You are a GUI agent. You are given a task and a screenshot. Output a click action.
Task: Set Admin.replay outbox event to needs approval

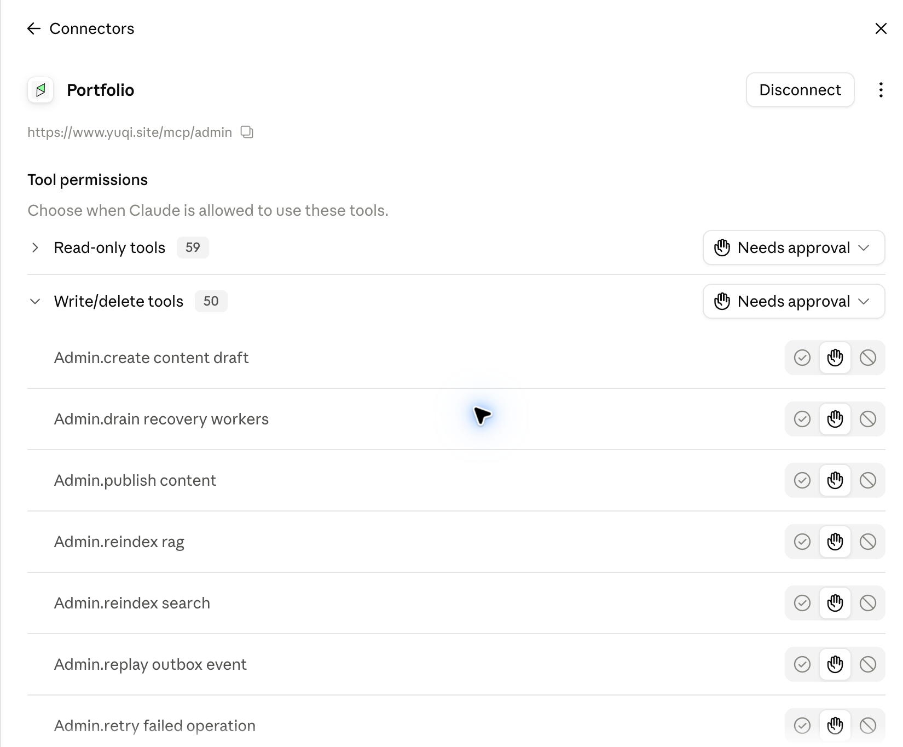tap(835, 664)
